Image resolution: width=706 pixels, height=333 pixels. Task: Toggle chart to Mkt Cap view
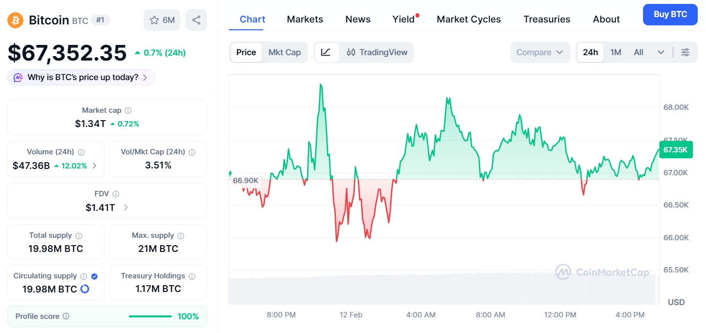285,52
